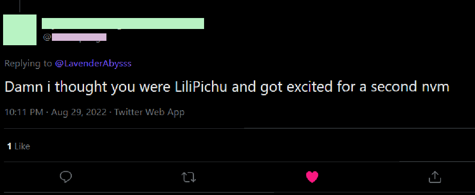Open the @LavenderAbysss profile mention

93,63
